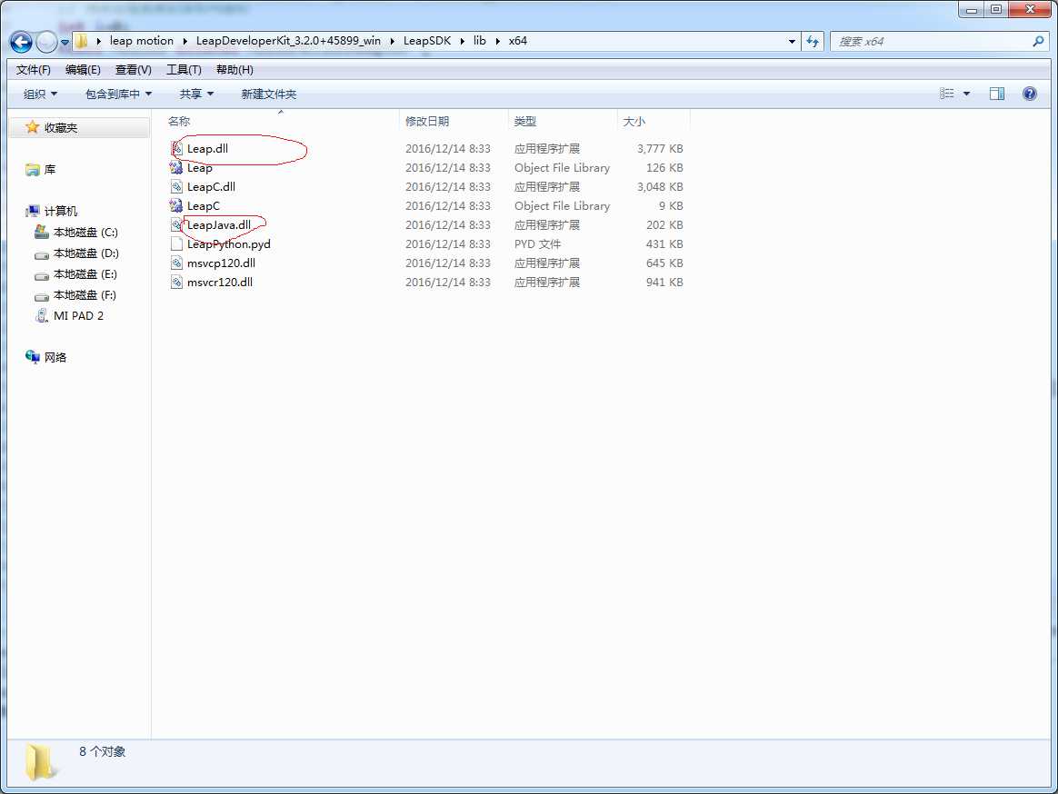Image resolution: width=1058 pixels, height=794 pixels.
Task: Open the 查看(V) menu
Action: click(x=133, y=69)
